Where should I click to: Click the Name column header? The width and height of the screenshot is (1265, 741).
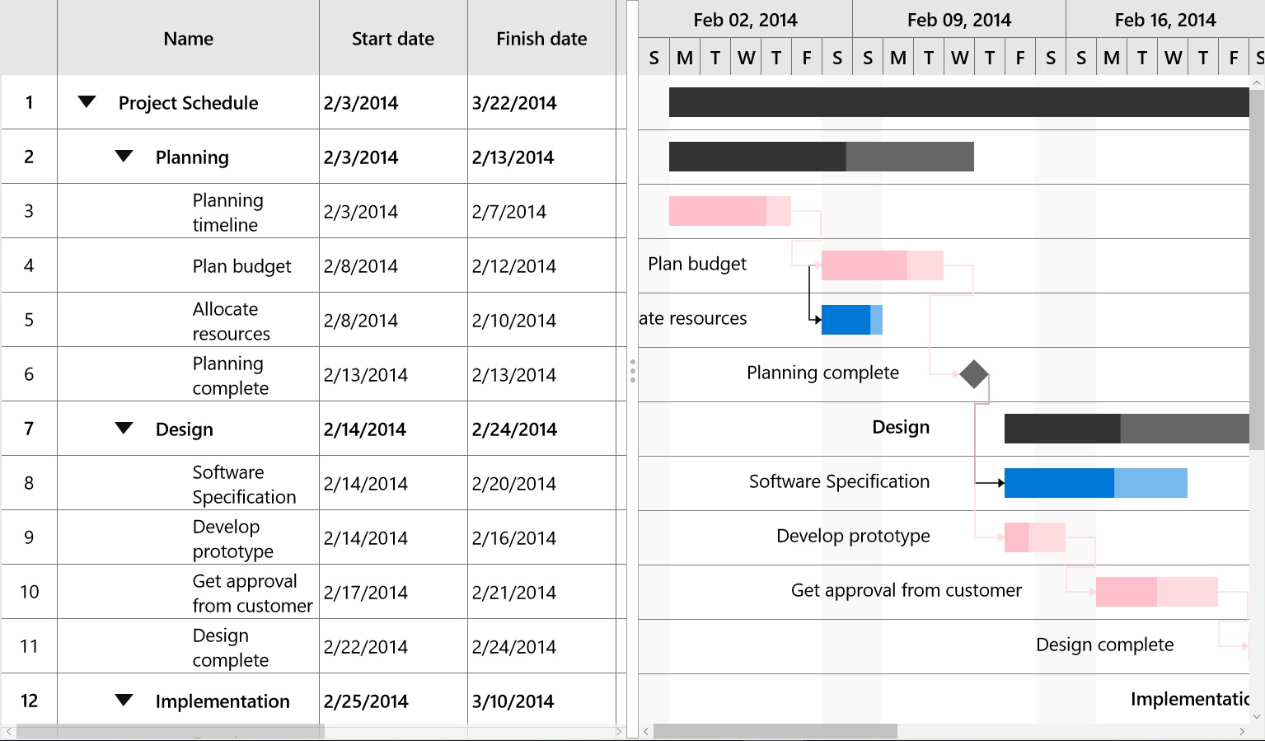[189, 38]
